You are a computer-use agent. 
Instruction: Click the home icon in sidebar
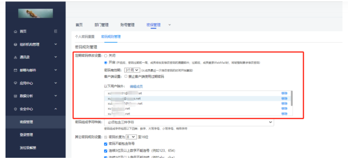15,32
